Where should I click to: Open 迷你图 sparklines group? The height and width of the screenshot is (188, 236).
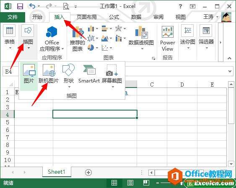[188, 37]
